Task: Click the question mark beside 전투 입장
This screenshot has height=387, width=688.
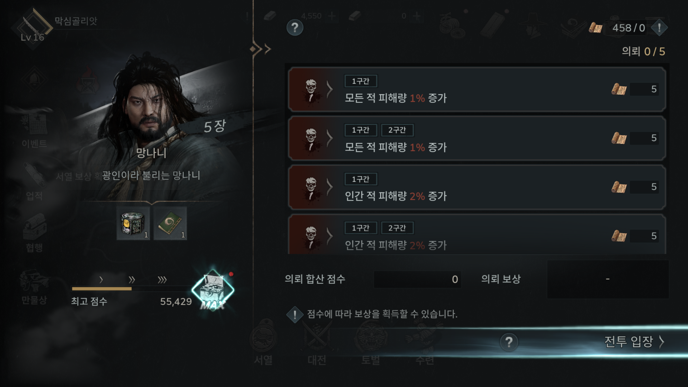Action: tap(509, 342)
